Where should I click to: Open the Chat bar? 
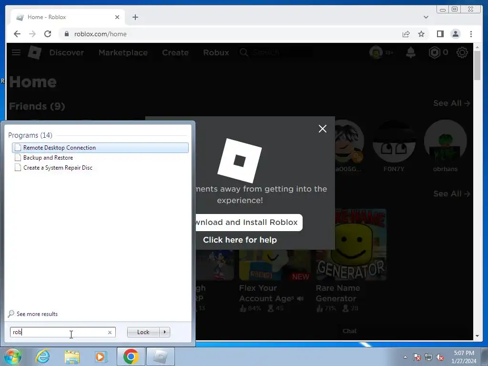[x=349, y=331]
